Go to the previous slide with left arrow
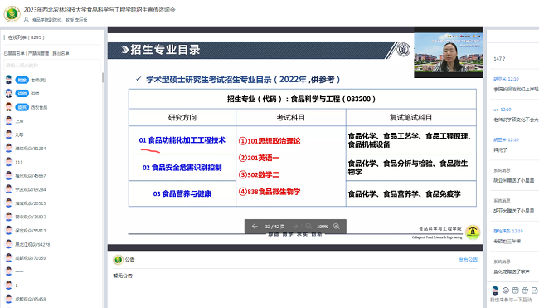This screenshot has width=539, height=308. tap(255, 227)
